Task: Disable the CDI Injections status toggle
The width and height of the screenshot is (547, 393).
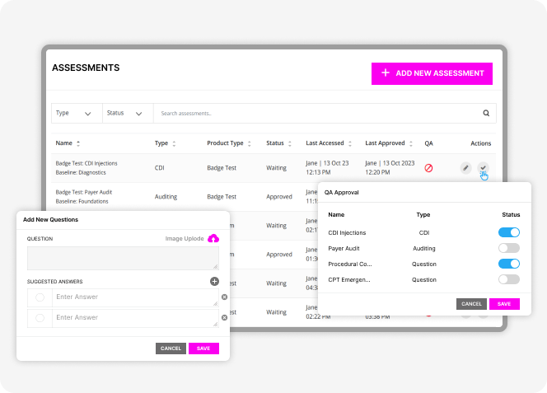Action: (508, 232)
